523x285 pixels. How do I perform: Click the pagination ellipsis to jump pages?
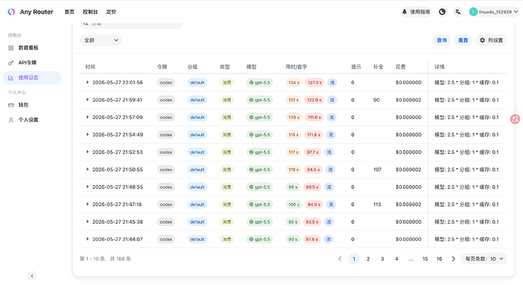click(411, 258)
